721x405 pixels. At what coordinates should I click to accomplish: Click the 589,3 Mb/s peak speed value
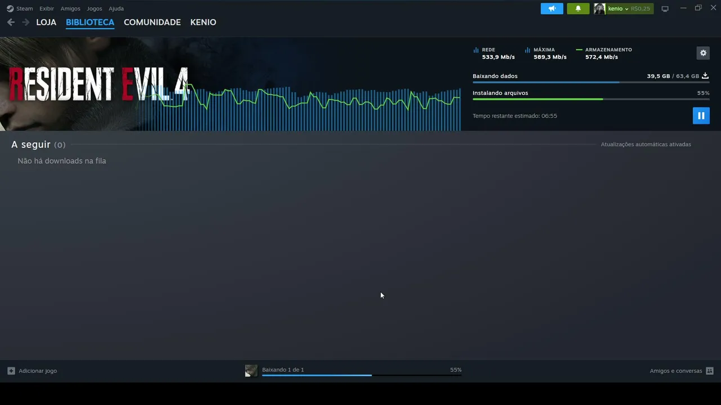tap(550, 57)
